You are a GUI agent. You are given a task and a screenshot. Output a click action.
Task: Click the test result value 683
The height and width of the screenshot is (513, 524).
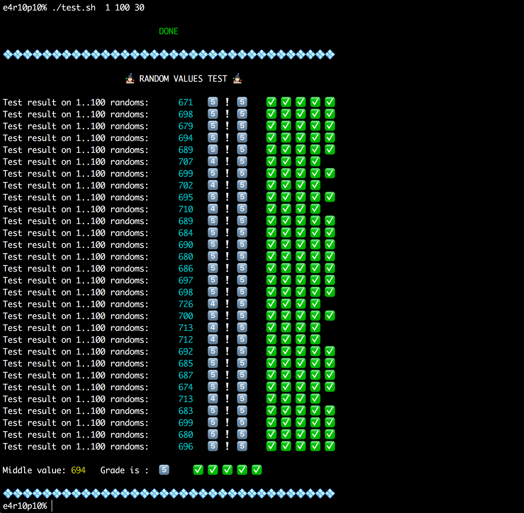(186, 411)
